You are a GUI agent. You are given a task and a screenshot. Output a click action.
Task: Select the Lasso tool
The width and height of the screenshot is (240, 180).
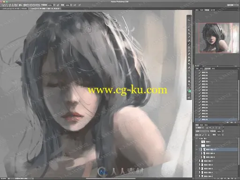(189, 27)
